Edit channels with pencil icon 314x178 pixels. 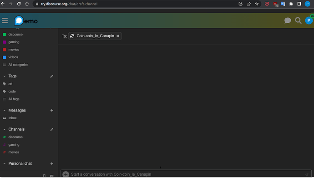click(52, 129)
